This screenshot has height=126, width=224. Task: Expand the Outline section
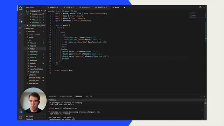[x=29, y=116]
